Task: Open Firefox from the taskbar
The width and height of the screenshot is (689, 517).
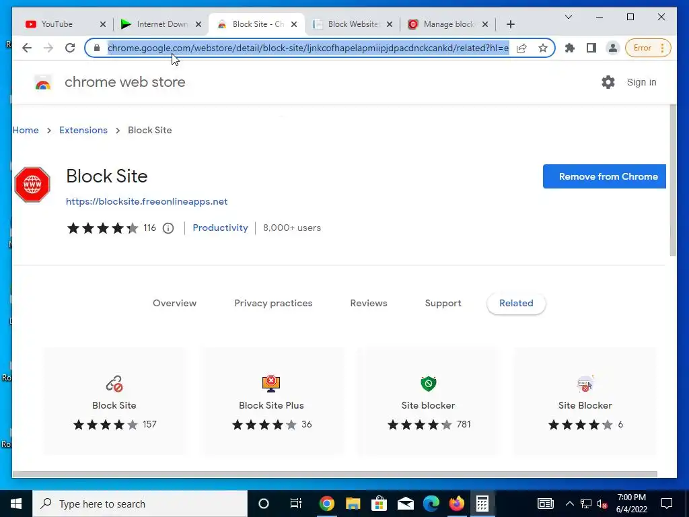Action: click(457, 504)
